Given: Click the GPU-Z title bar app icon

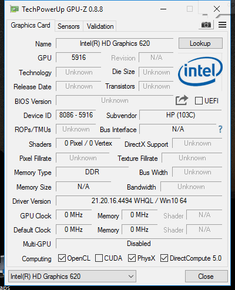Looking at the screenshot, I should 15,9.
